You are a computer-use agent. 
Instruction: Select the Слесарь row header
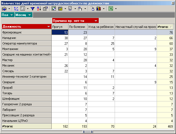click(x=27, y=71)
